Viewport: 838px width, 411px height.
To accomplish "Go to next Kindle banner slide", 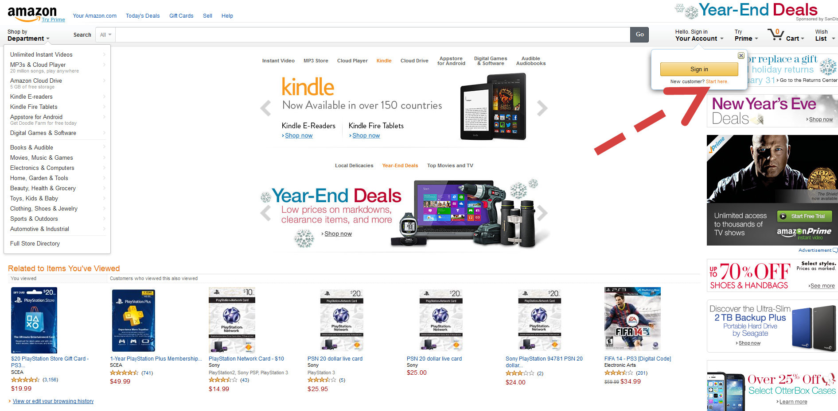I will pyautogui.click(x=542, y=108).
